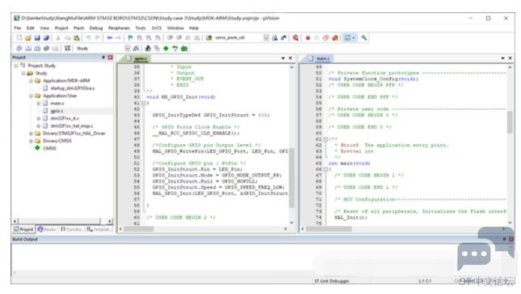
Task: Open Options for Target magic wand
Action: (x=136, y=49)
